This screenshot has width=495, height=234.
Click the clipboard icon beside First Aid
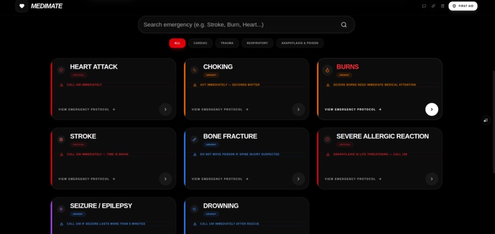pyautogui.click(x=443, y=6)
